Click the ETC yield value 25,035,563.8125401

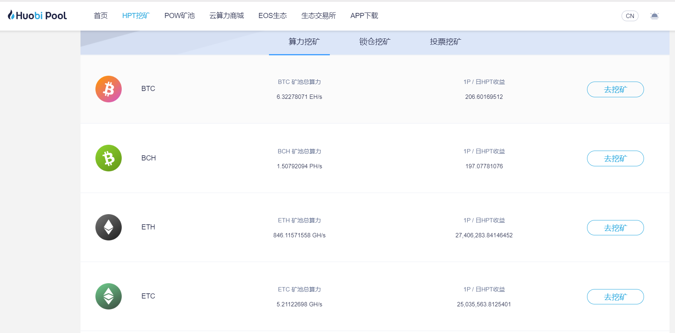(x=484, y=304)
